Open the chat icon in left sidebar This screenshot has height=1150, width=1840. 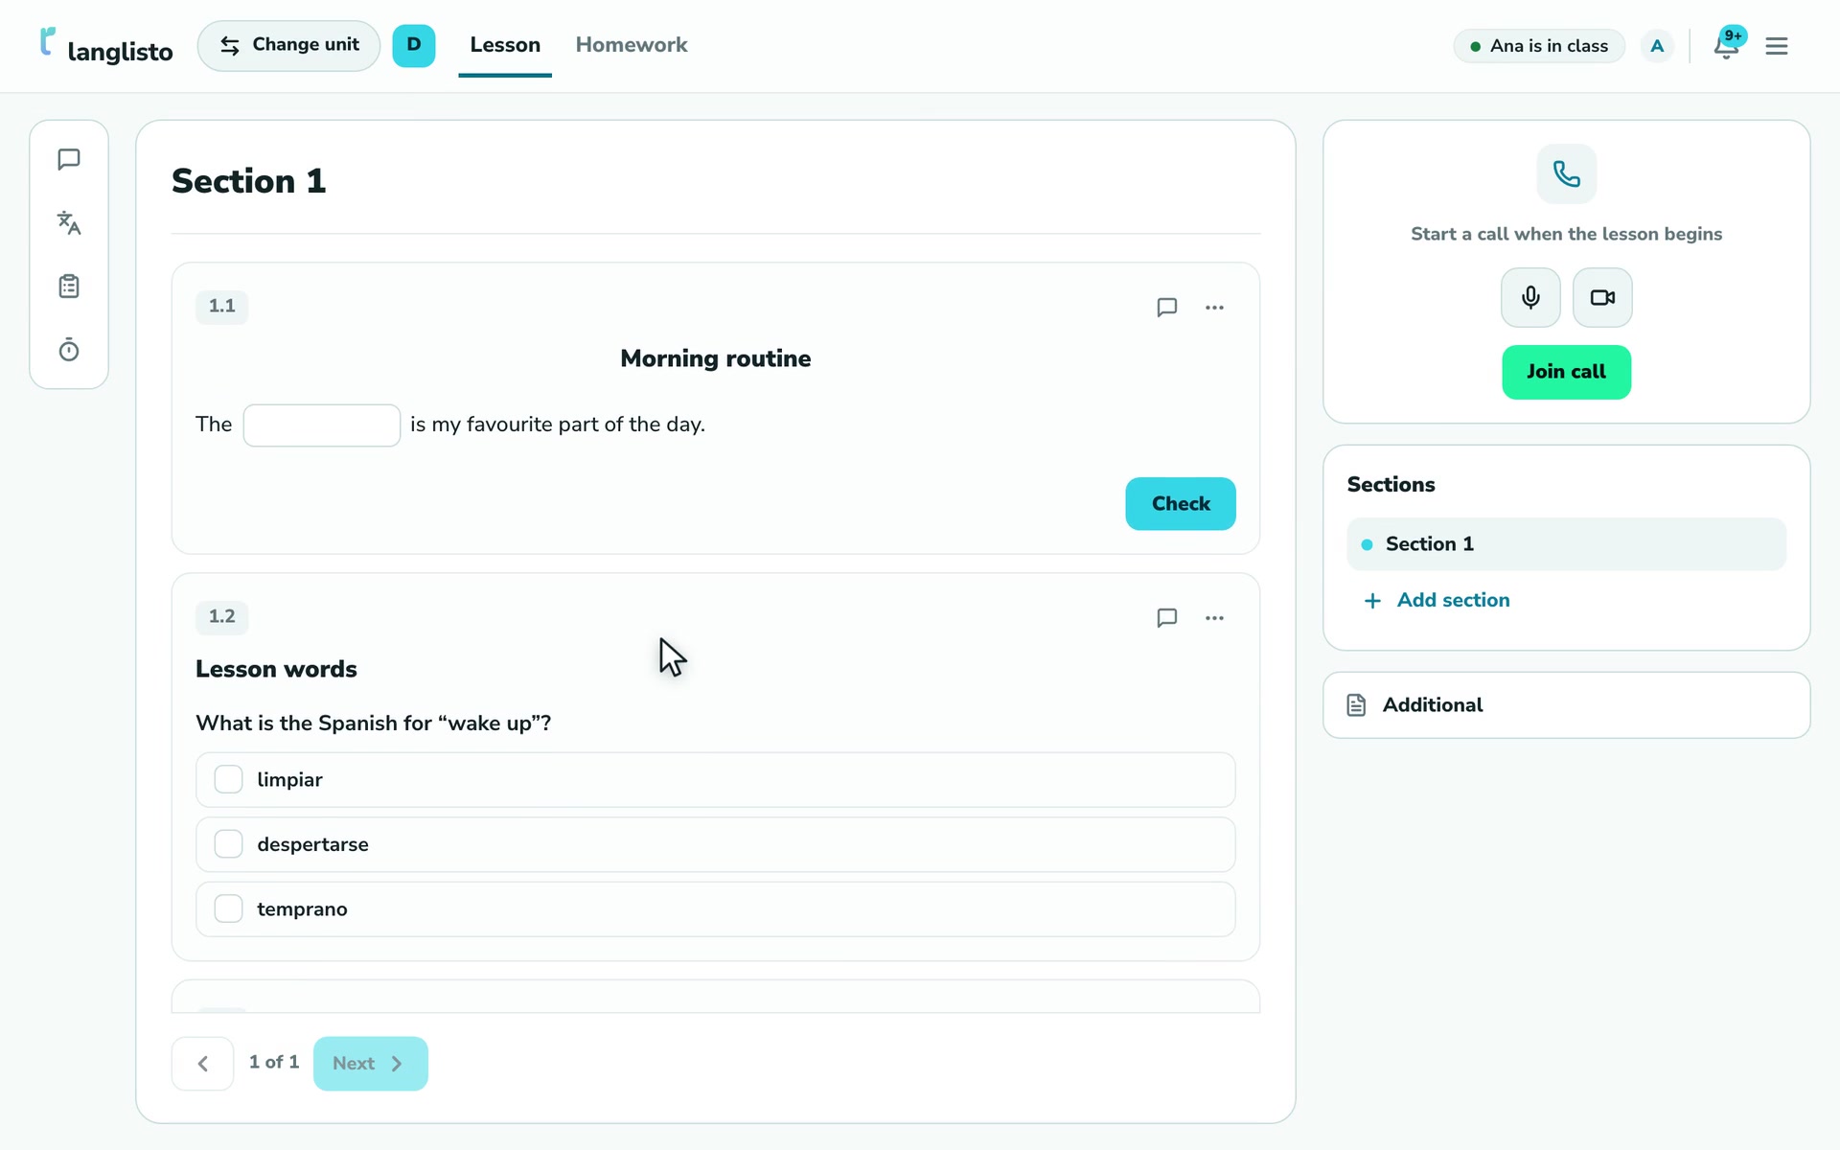(69, 159)
